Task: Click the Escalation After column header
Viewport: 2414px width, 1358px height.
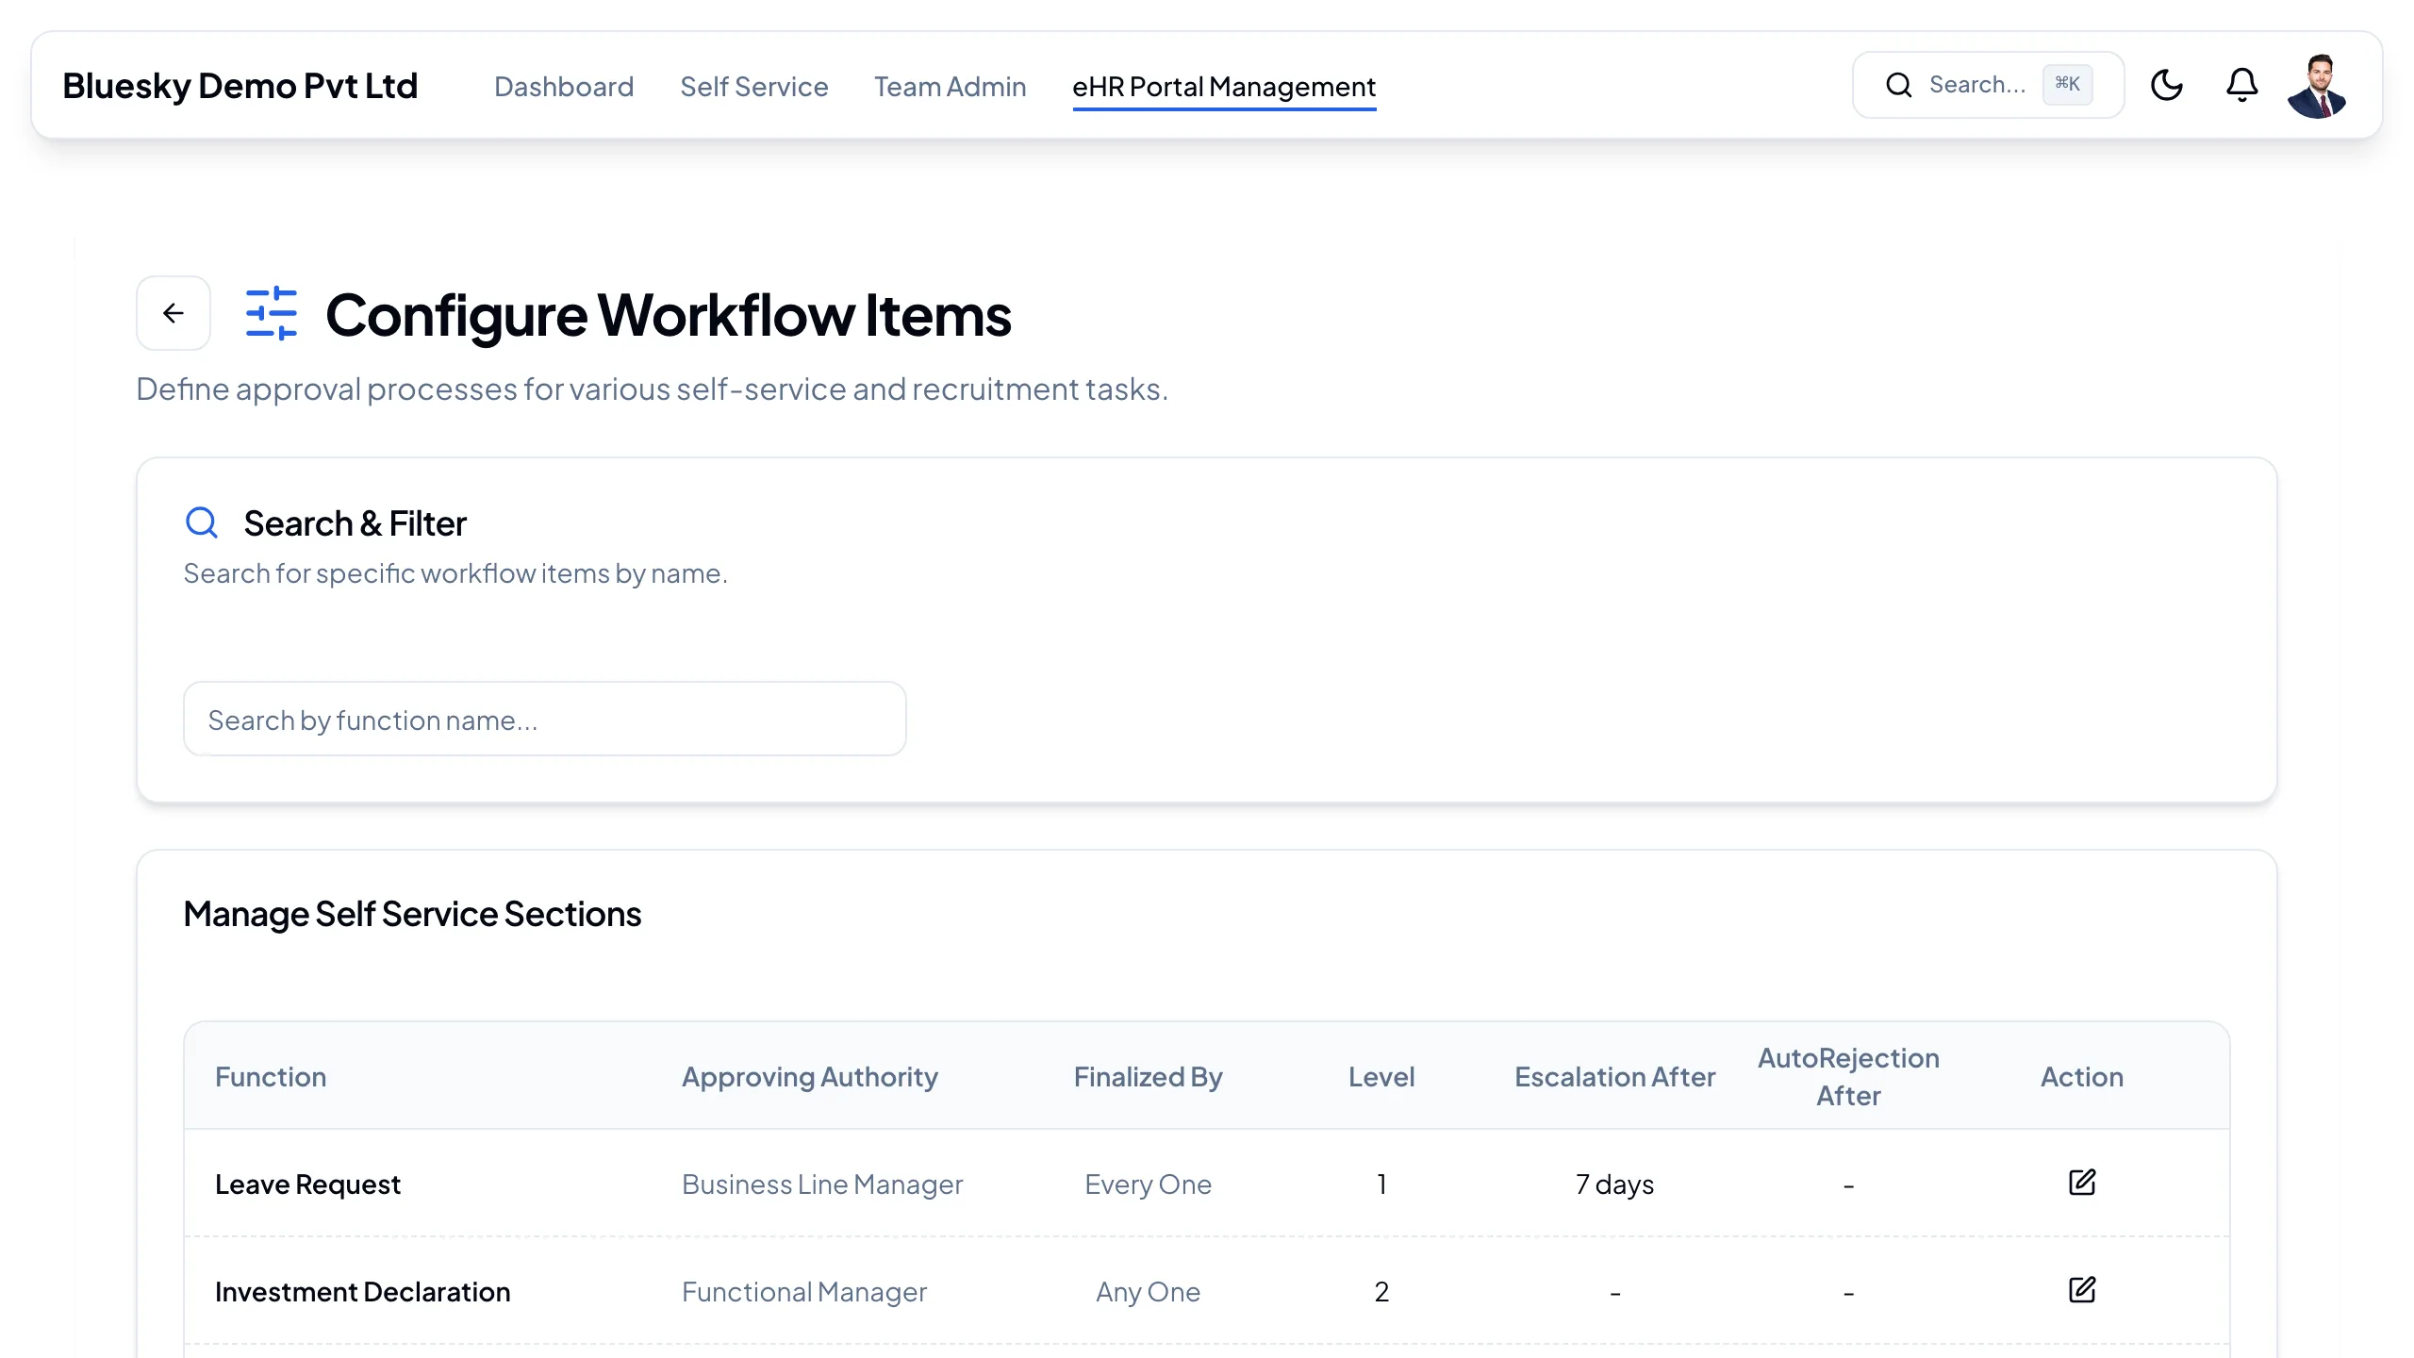Action: click(1615, 1077)
